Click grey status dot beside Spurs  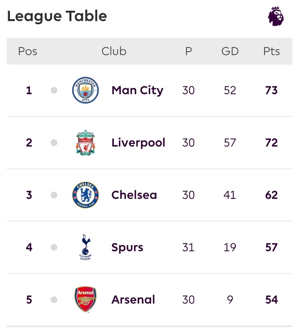pyautogui.click(x=54, y=247)
